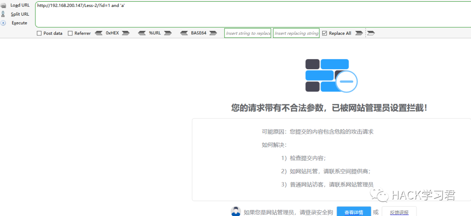471x216 pixels.
Task: Click right arrow beside %URL to encode
Action: coord(168,33)
